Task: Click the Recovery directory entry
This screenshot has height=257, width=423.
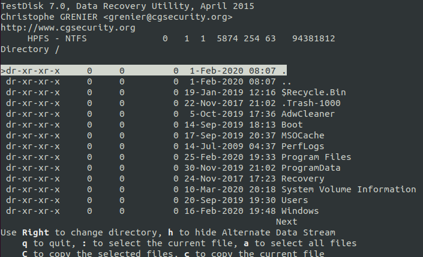Action: (x=302, y=179)
